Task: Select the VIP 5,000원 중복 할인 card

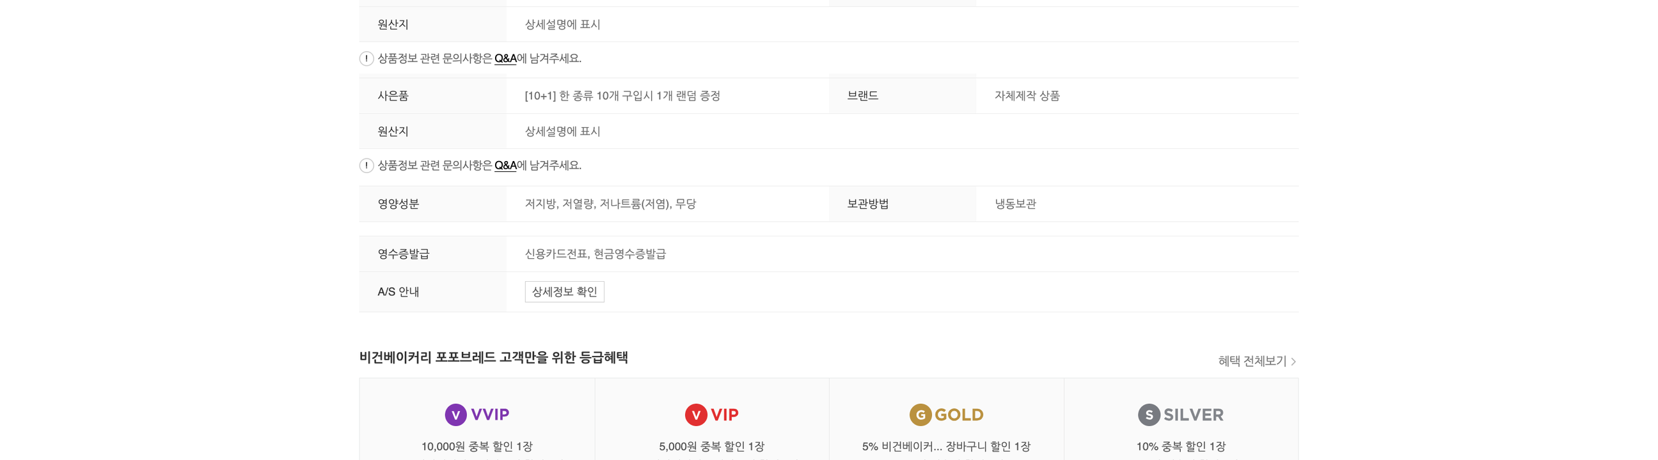Action: 712,419
